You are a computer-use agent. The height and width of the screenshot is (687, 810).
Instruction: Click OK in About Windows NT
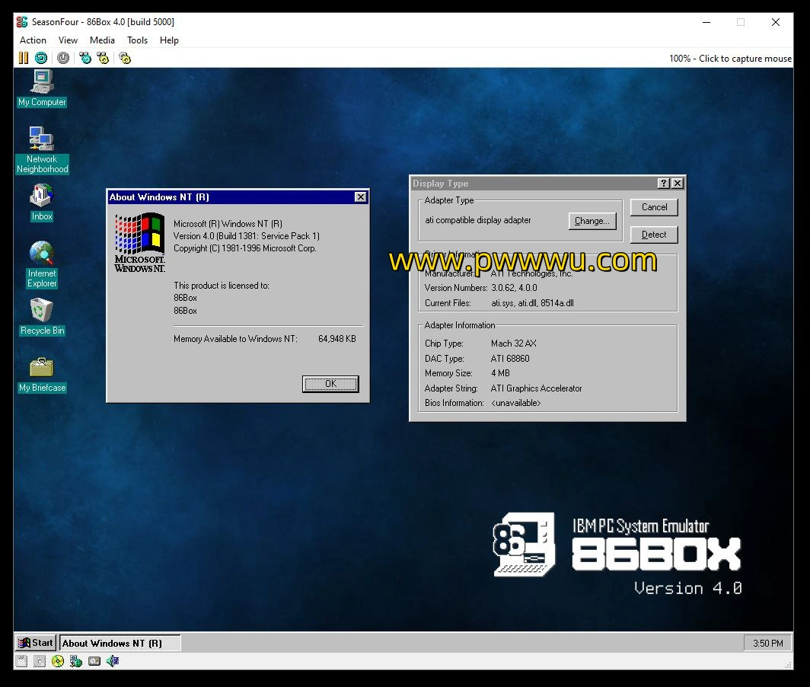330,384
